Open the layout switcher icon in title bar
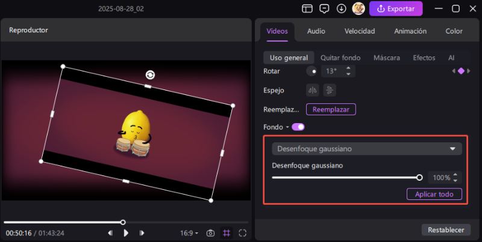The image size is (482, 242). tap(307, 9)
